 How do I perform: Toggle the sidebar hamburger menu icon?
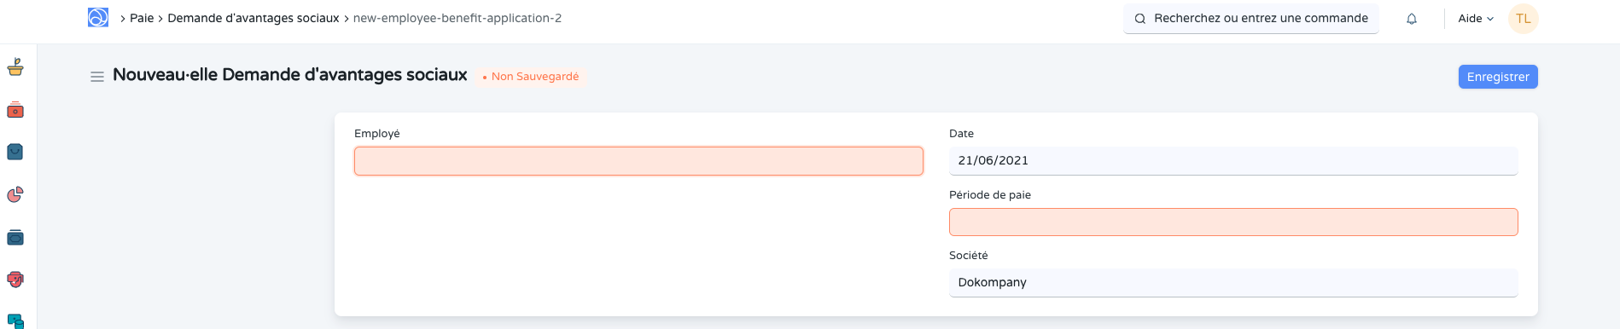point(97,77)
